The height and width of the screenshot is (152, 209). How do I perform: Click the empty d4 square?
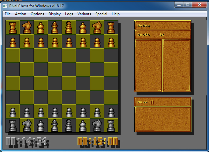pyautogui.click(x=55, y=83)
